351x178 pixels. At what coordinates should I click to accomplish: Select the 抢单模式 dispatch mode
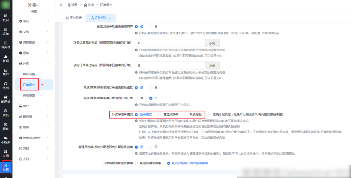click(136, 114)
